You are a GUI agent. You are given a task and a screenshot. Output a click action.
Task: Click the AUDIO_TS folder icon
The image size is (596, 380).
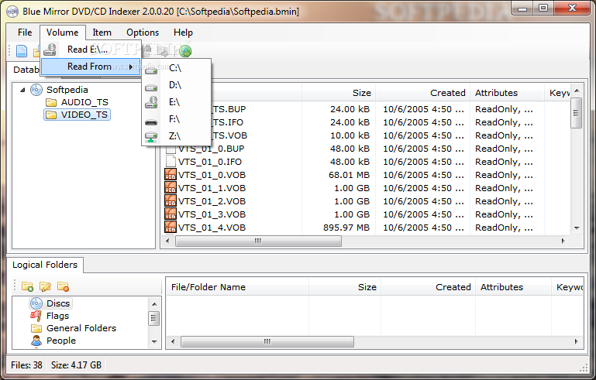coord(51,102)
